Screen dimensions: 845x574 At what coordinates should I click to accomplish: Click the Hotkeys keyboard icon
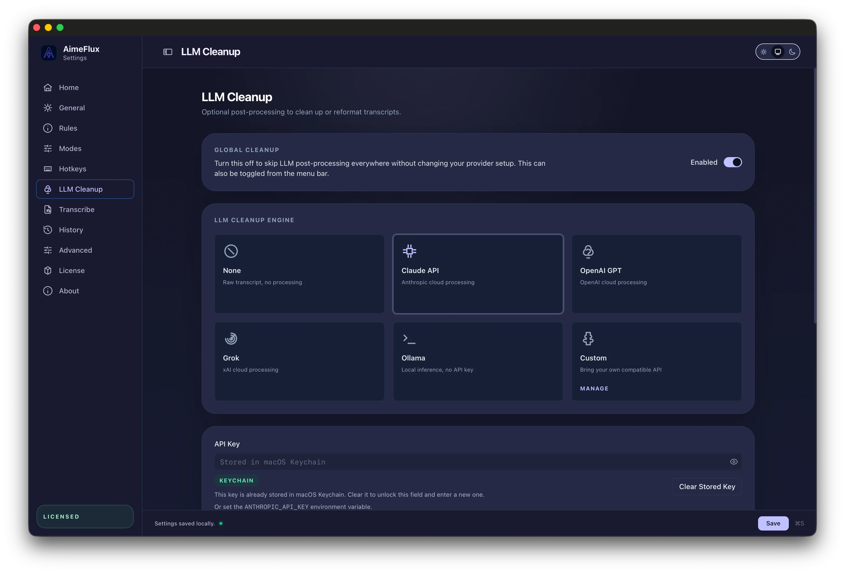click(x=48, y=169)
